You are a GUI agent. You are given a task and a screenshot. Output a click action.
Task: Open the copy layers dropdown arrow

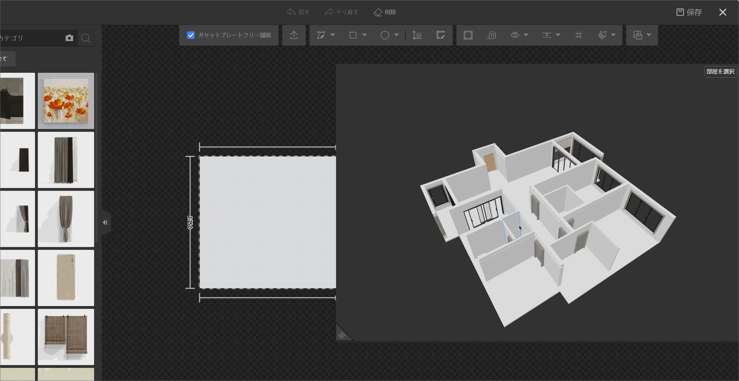coord(649,35)
